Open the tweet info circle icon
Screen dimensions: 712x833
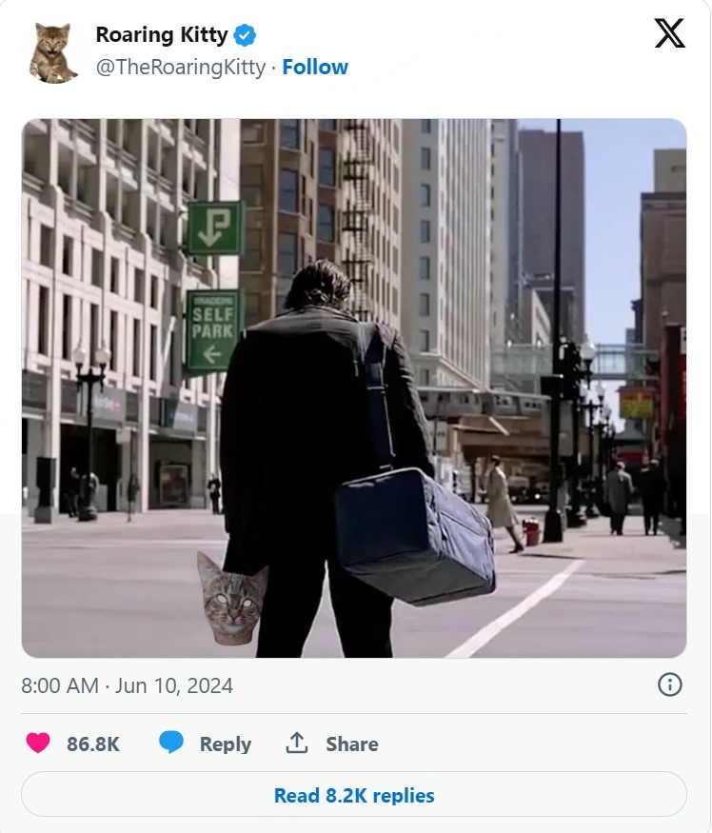pyautogui.click(x=669, y=684)
